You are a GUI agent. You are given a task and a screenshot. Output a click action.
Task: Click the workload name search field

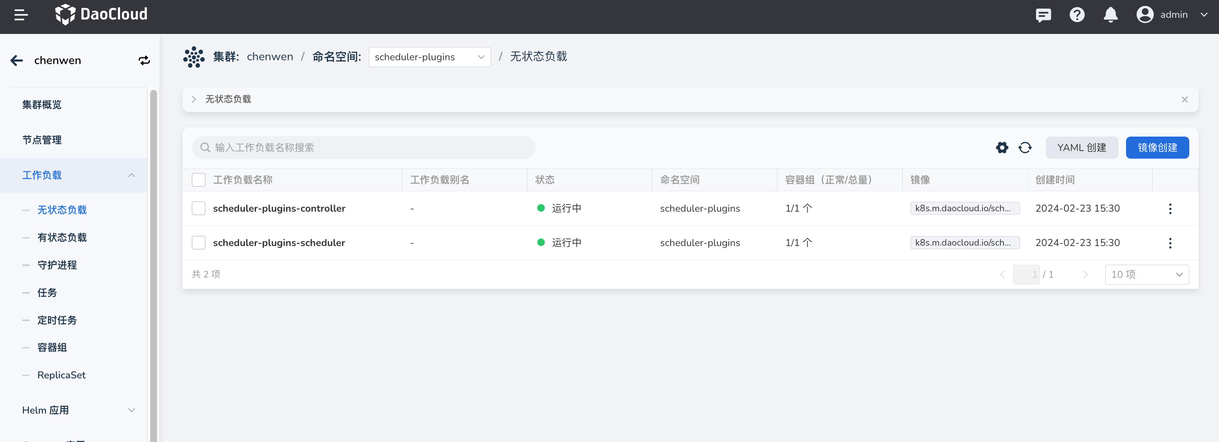[x=363, y=148]
